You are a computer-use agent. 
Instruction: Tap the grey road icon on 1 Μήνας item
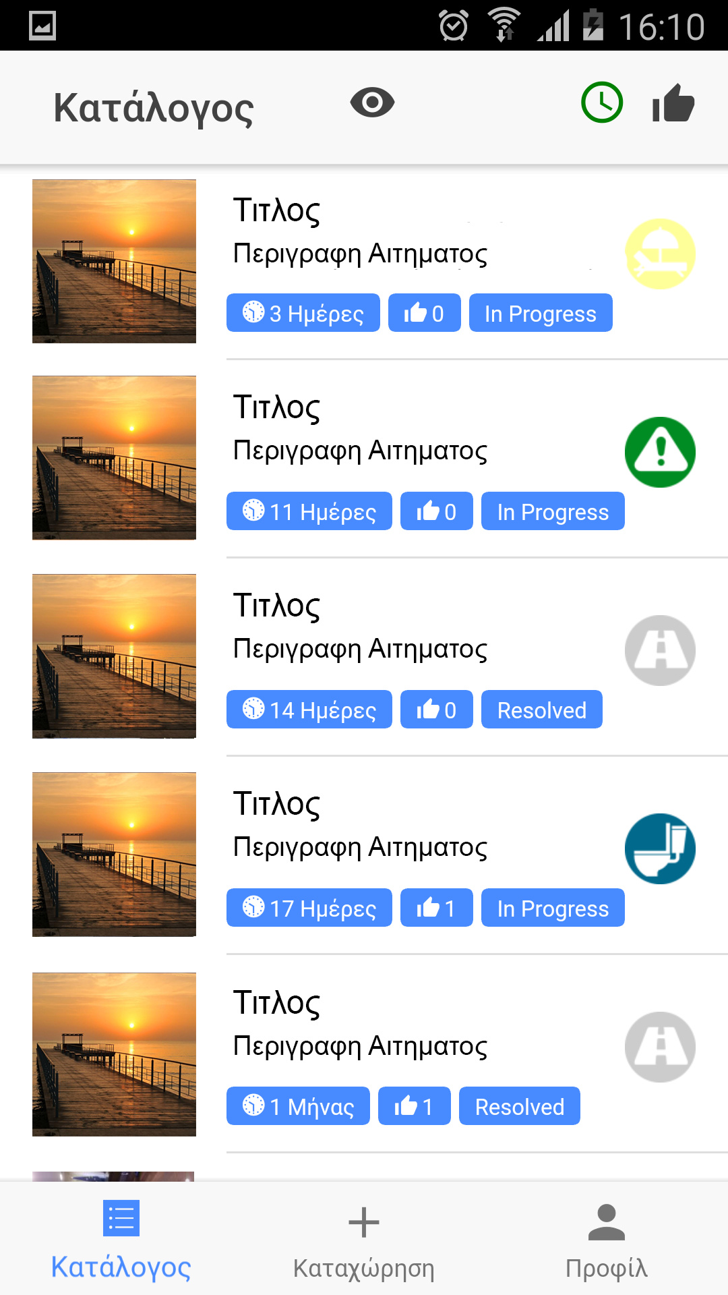(660, 1047)
